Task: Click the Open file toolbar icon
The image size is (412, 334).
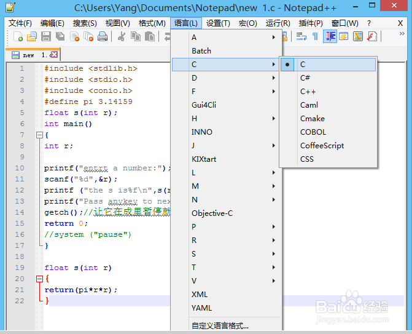Action: click(x=32, y=36)
